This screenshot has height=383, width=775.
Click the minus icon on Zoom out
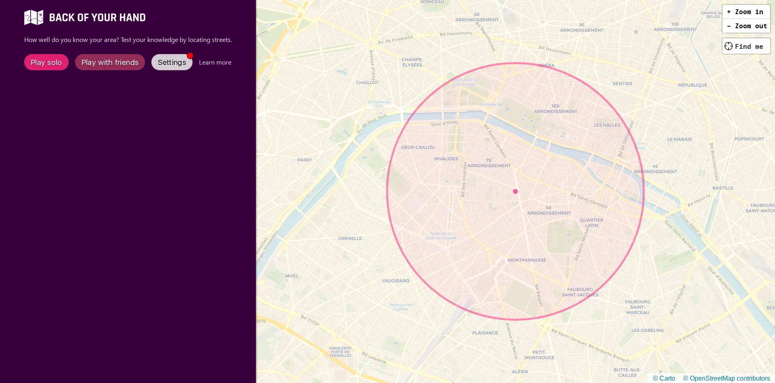[x=729, y=26]
